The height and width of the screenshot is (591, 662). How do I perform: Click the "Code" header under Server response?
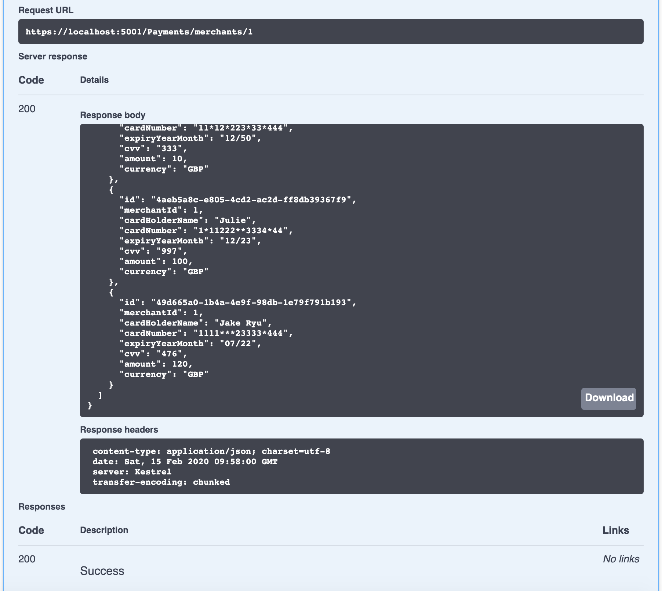click(x=31, y=80)
